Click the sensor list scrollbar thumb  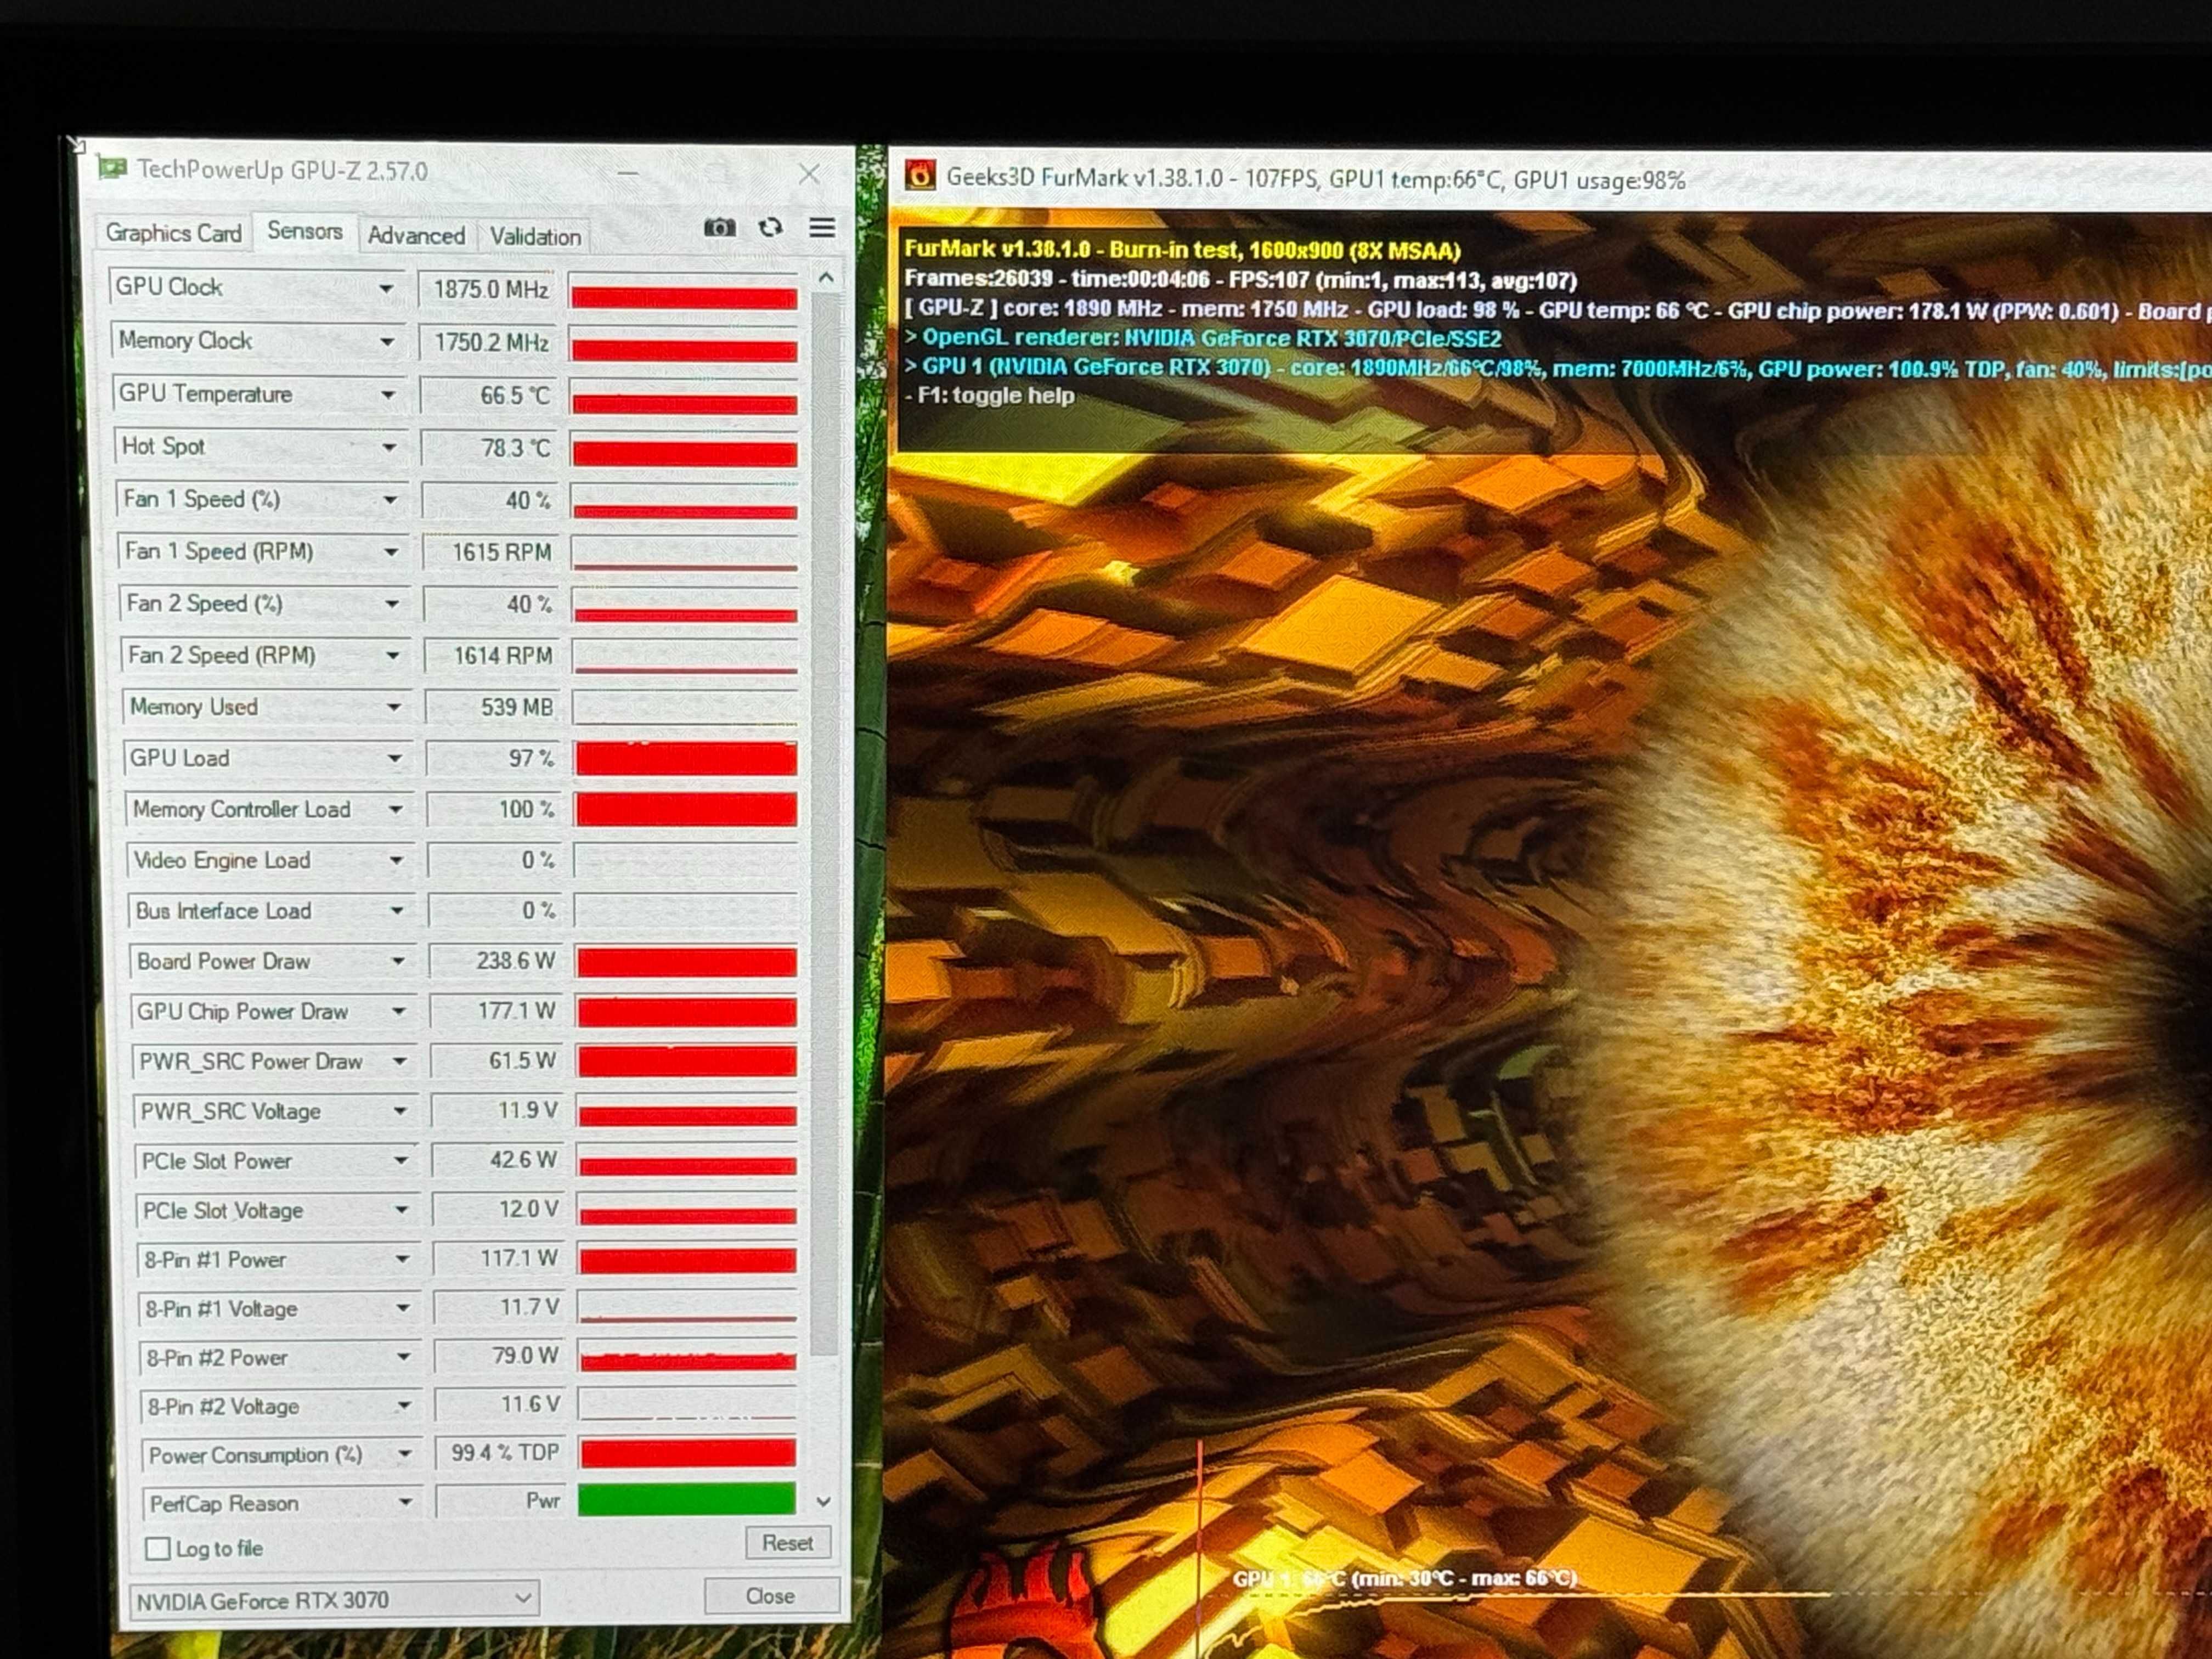point(825,825)
